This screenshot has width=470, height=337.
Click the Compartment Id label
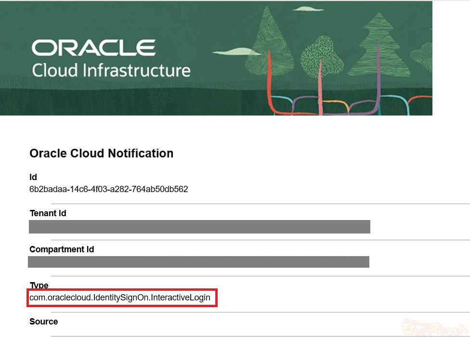click(62, 249)
